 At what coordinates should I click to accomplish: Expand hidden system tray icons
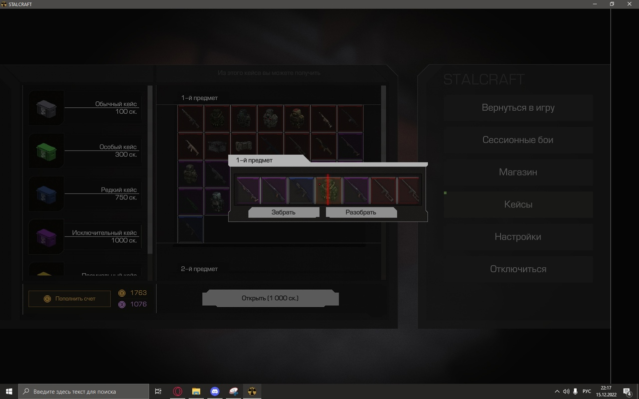click(x=557, y=392)
